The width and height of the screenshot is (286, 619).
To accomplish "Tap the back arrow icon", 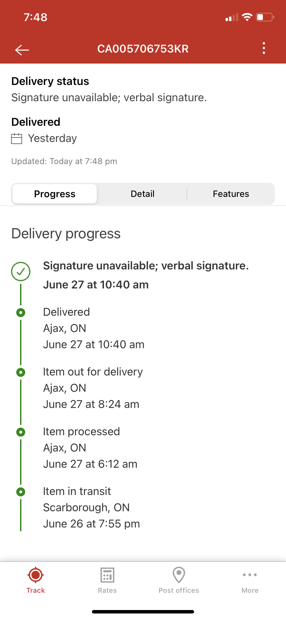I will [22, 50].
